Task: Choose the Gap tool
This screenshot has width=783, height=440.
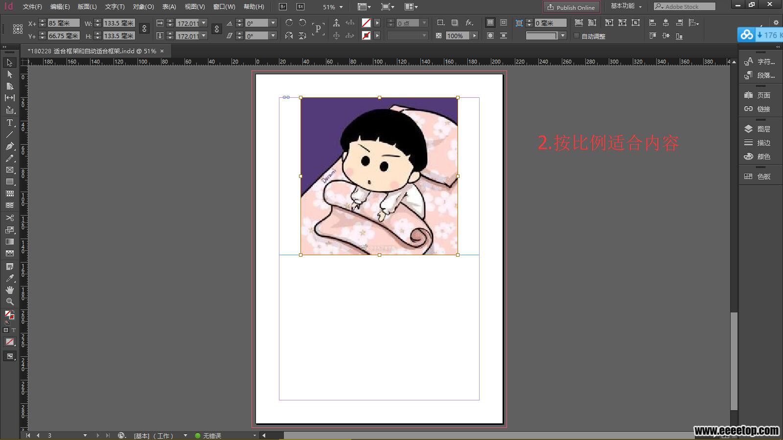Action: 9,98
